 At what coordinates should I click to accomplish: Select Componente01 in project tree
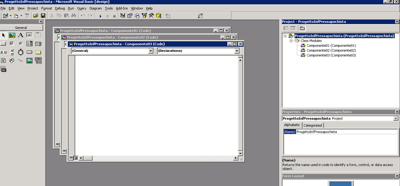click(x=331, y=45)
